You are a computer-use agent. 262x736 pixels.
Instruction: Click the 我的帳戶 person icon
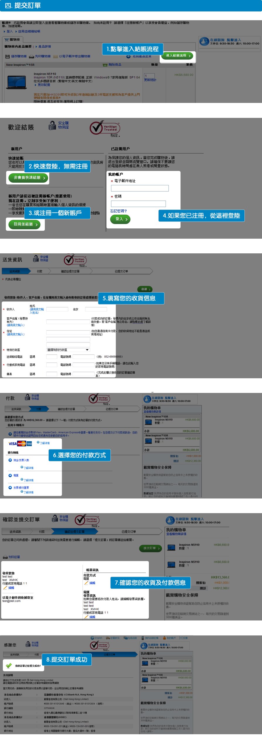point(165,638)
